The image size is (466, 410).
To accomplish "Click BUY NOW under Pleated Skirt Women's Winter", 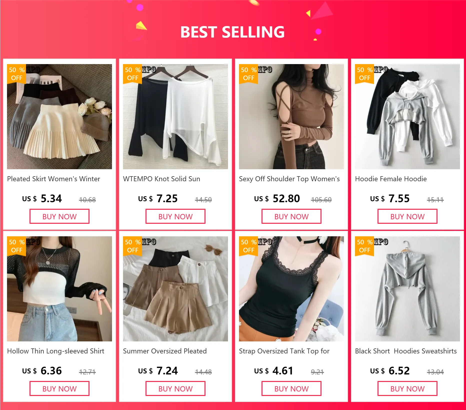I will pos(59,217).
